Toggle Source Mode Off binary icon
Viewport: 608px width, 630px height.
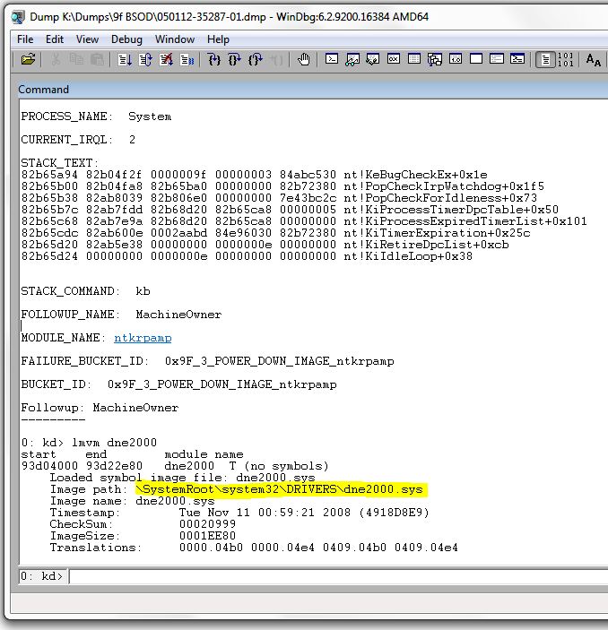[x=565, y=60]
